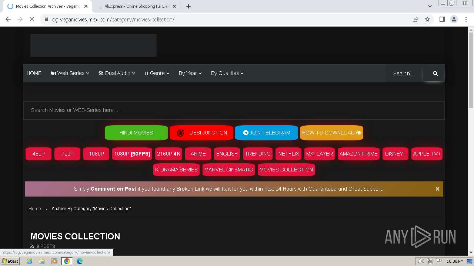Switch to the AliExpress tab

pos(137,6)
